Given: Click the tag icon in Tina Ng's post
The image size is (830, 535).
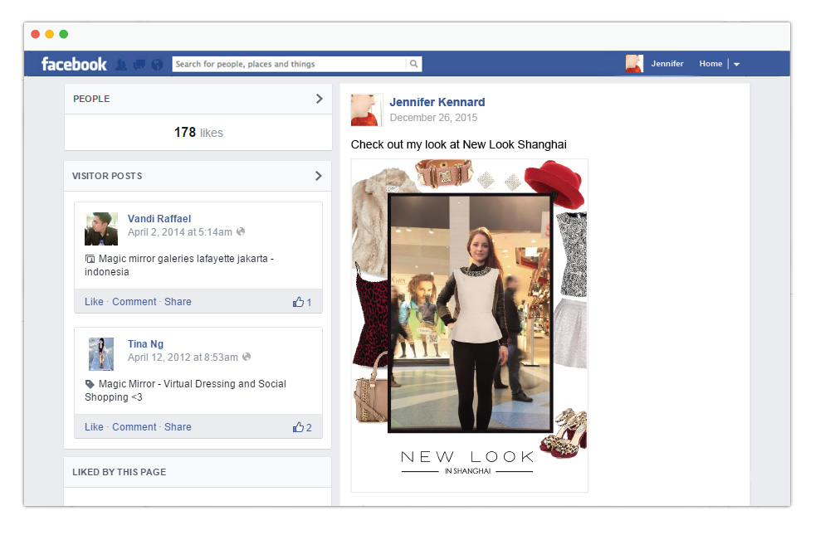Looking at the screenshot, I should coord(90,384).
